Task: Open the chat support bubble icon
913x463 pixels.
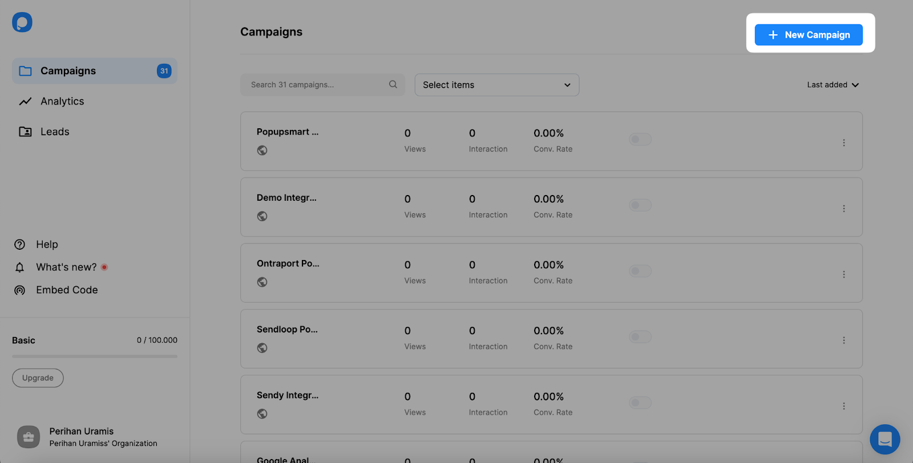Action: [884, 439]
